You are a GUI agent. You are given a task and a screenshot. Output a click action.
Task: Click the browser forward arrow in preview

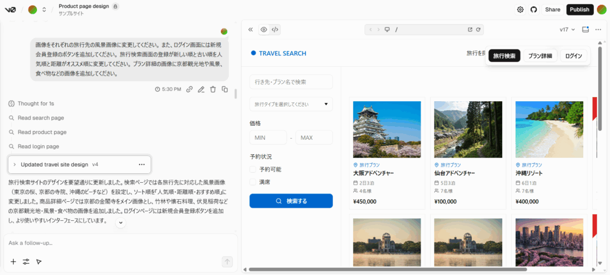coord(378,30)
